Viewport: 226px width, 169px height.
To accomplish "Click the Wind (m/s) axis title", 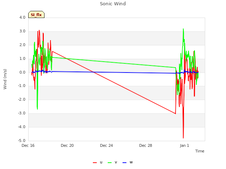I will (x=5, y=79).
